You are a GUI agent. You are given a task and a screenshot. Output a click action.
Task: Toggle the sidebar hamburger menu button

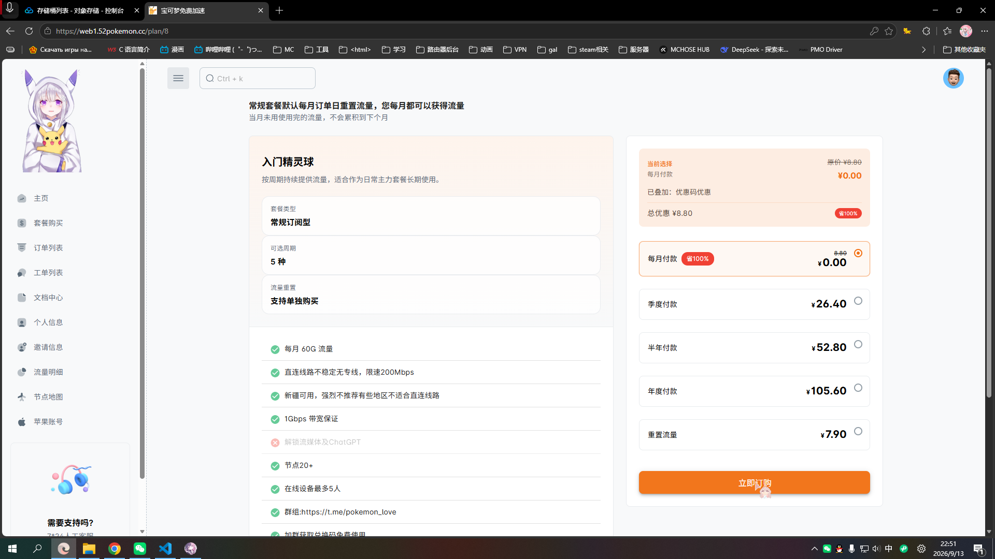click(x=178, y=78)
